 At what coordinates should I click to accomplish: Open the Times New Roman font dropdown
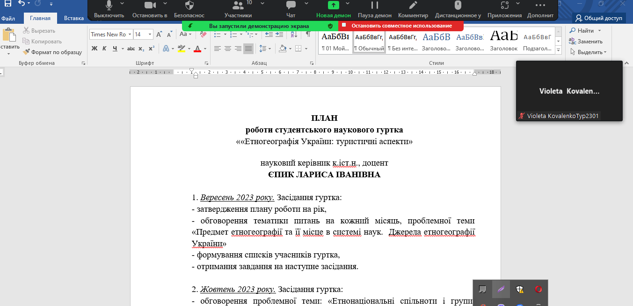[x=130, y=35]
